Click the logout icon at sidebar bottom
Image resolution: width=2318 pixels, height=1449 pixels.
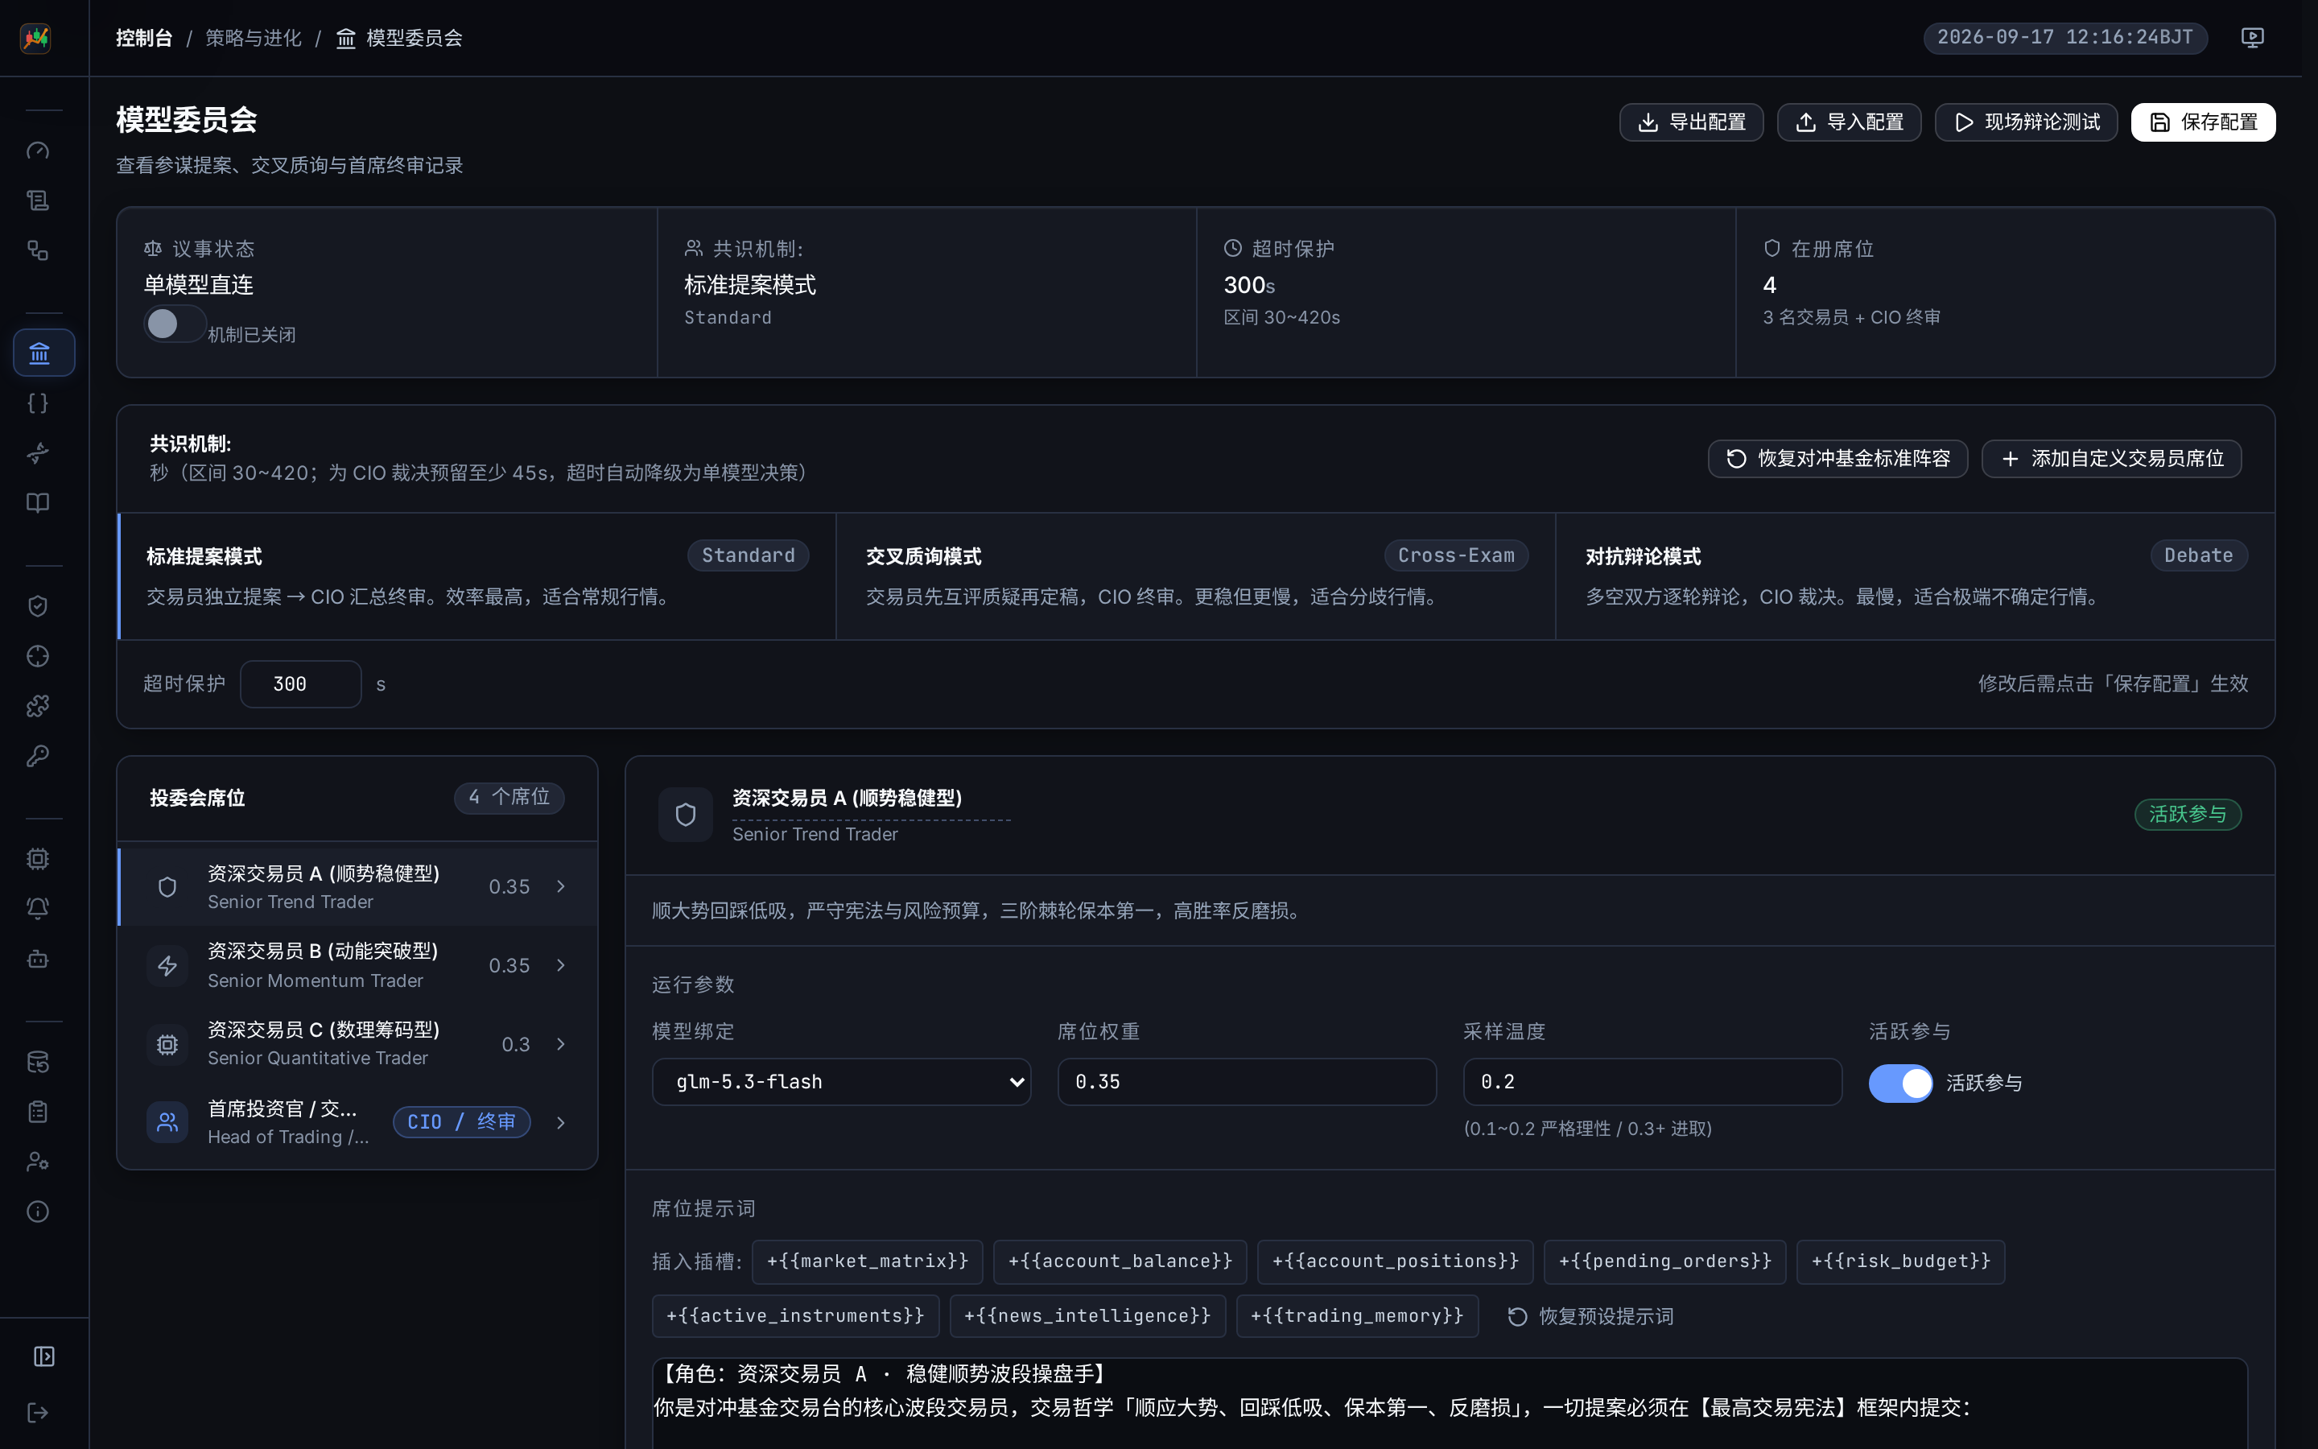pyautogui.click(x=37, y=1413)
